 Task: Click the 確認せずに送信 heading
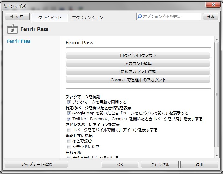coord(79,136)
